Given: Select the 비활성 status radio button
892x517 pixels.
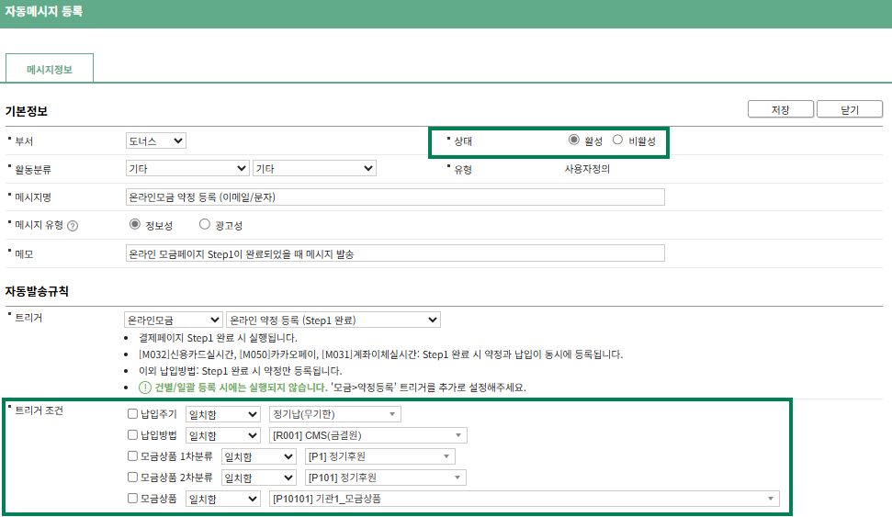Looking at the screenshot, I should click(618, 140).
